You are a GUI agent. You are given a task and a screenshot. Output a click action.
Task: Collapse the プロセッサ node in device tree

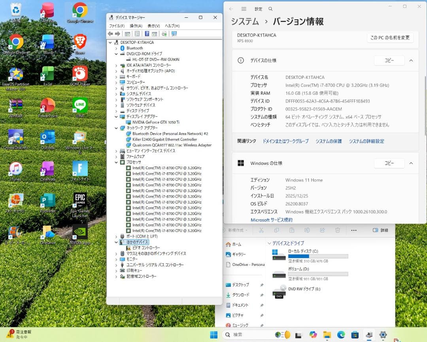coord(116,162)
